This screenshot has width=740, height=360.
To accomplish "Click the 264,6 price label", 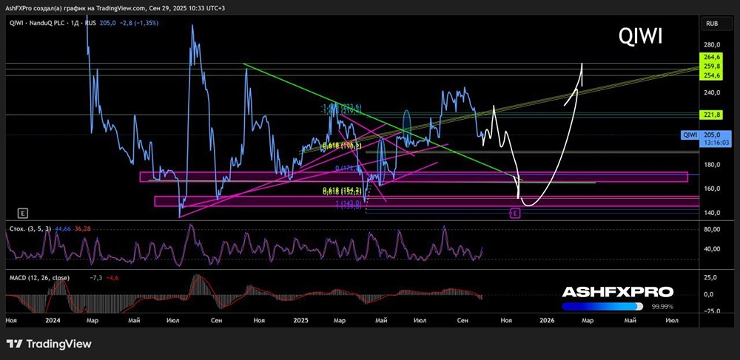I will point(712,56).
